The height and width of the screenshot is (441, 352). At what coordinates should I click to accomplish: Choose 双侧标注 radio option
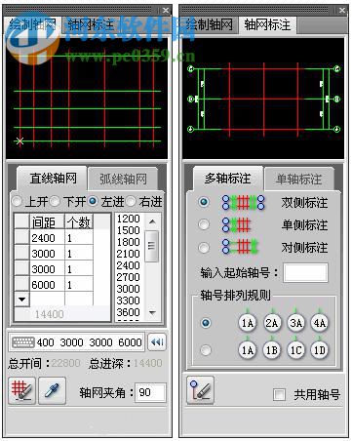click(204, 202)
